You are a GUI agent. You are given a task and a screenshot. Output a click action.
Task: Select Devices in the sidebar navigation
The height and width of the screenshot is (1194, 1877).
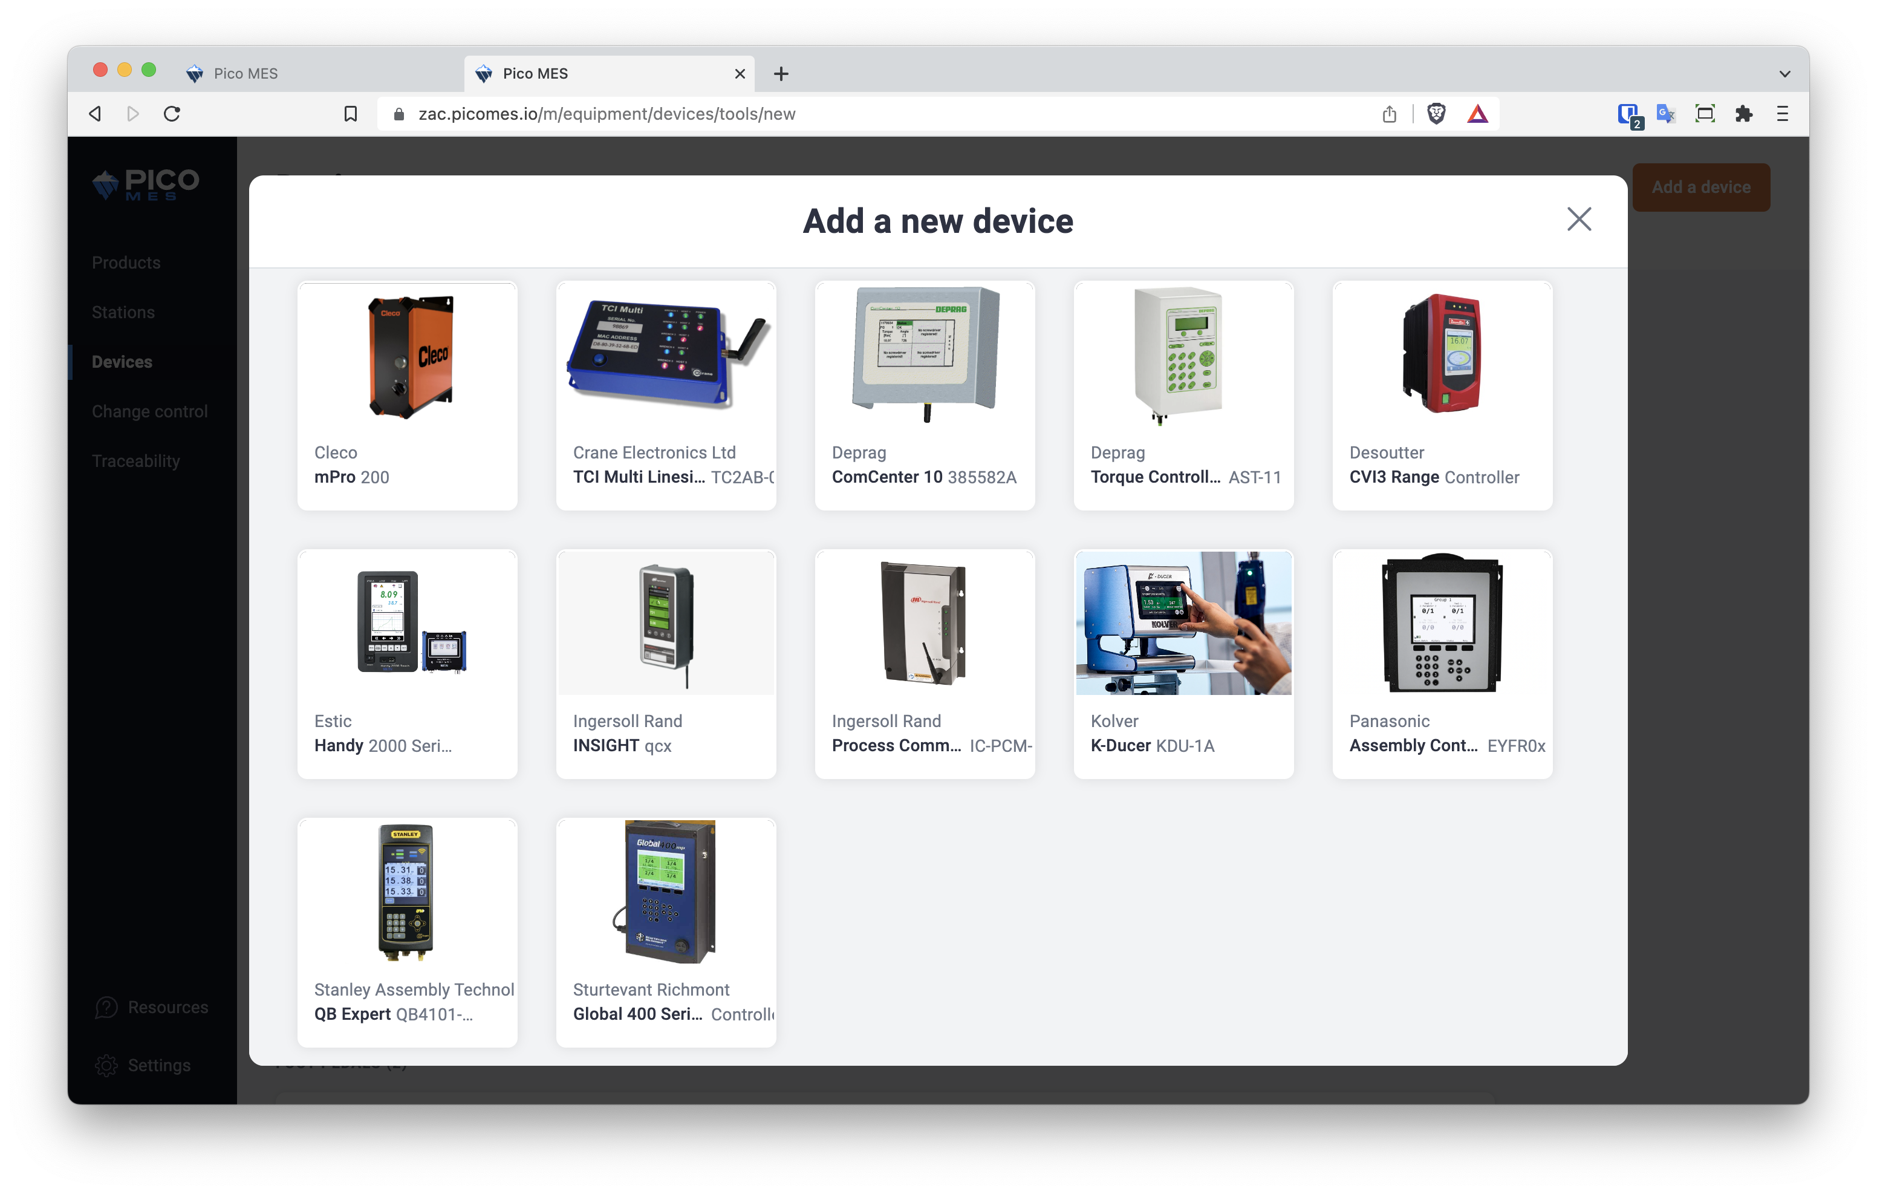coord(122,361)
